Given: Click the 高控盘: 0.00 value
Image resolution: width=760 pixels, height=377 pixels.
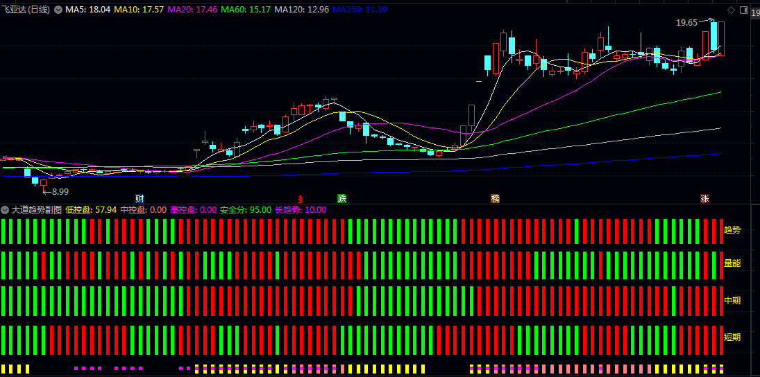Looking at the screenshot, I should [x=193, y=210].
